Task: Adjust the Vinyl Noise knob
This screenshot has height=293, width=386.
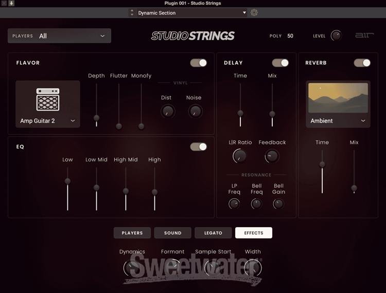Action: point(195,111)
